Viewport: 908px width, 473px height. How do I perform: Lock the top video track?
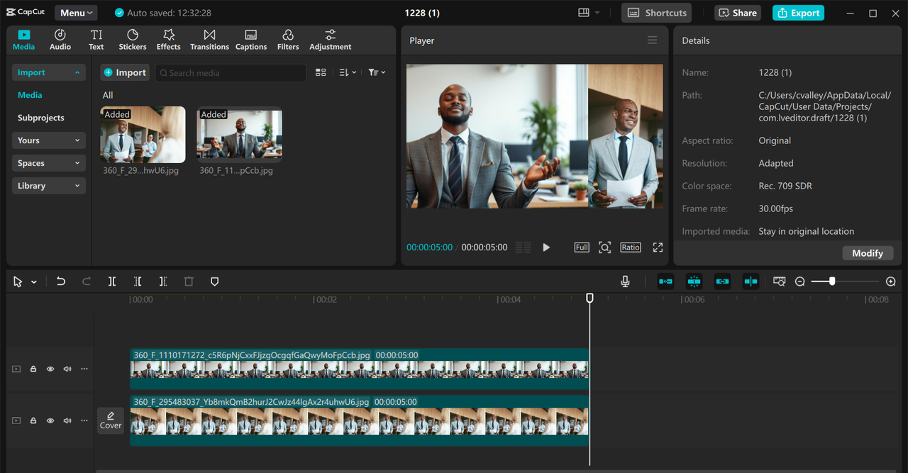tap(33, 369)
